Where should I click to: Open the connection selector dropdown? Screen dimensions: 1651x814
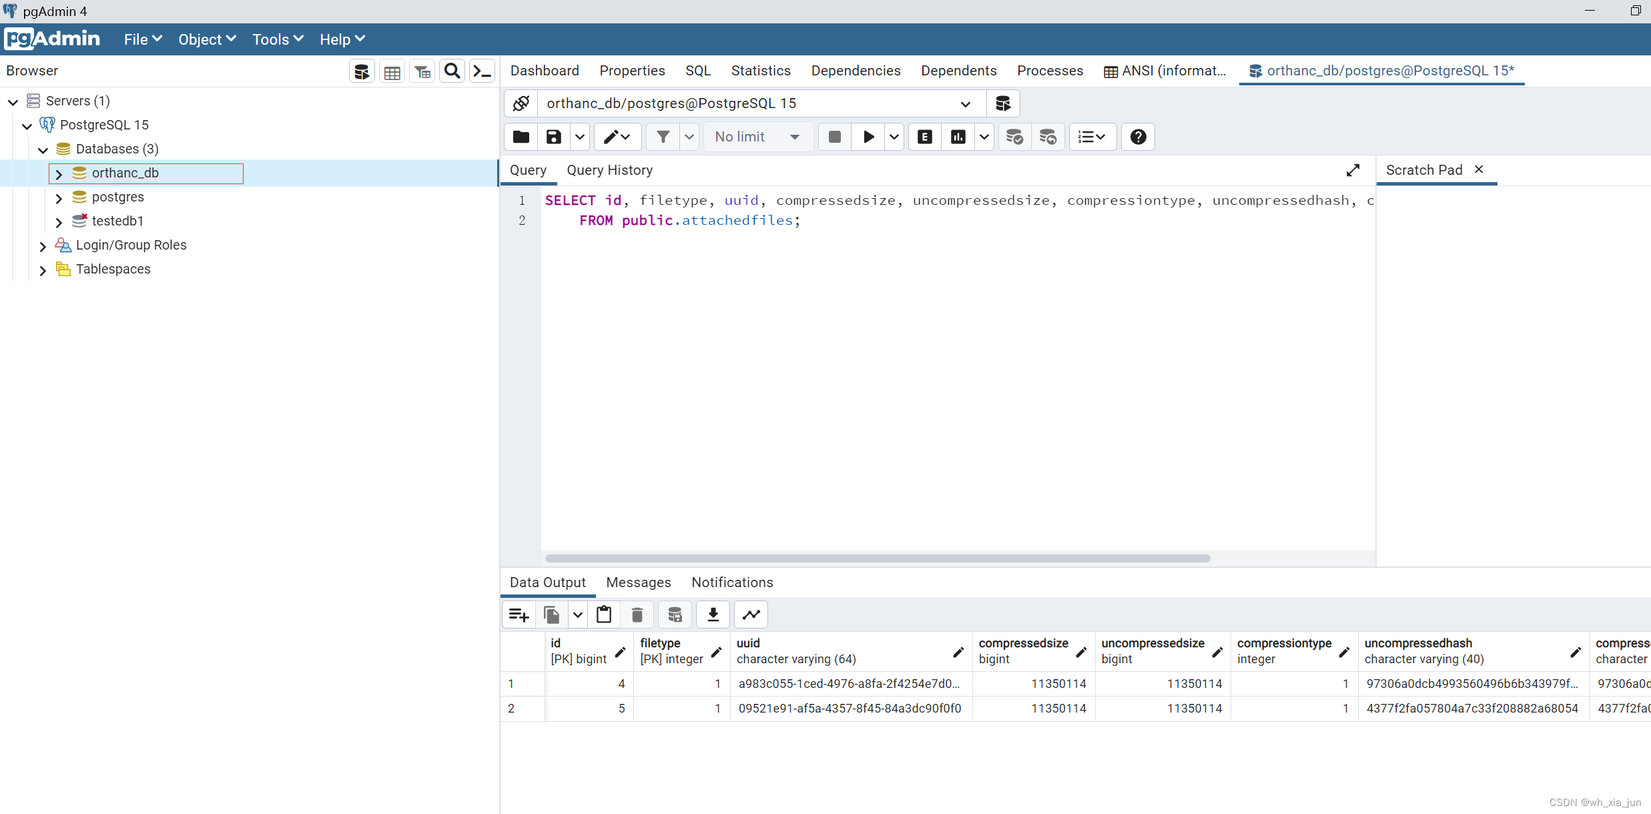pos(964,103)
